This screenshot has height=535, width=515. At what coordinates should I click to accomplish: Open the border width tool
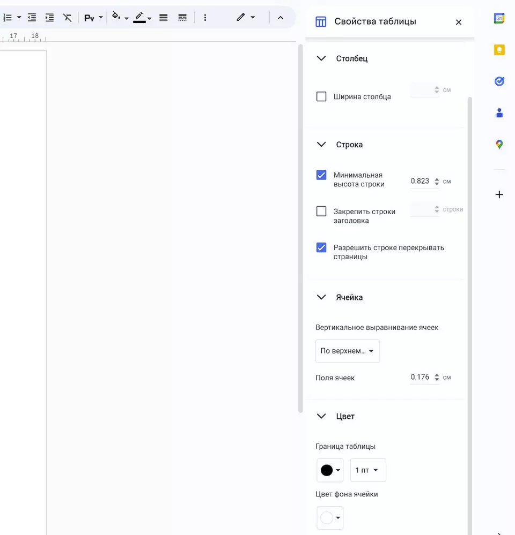coord(164,18)
